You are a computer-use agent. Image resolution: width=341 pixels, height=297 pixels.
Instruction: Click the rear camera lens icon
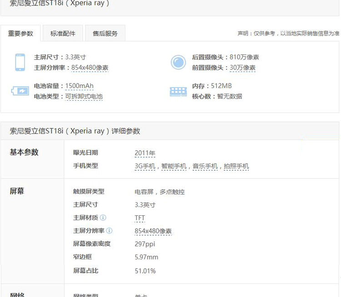coord(178,62)
